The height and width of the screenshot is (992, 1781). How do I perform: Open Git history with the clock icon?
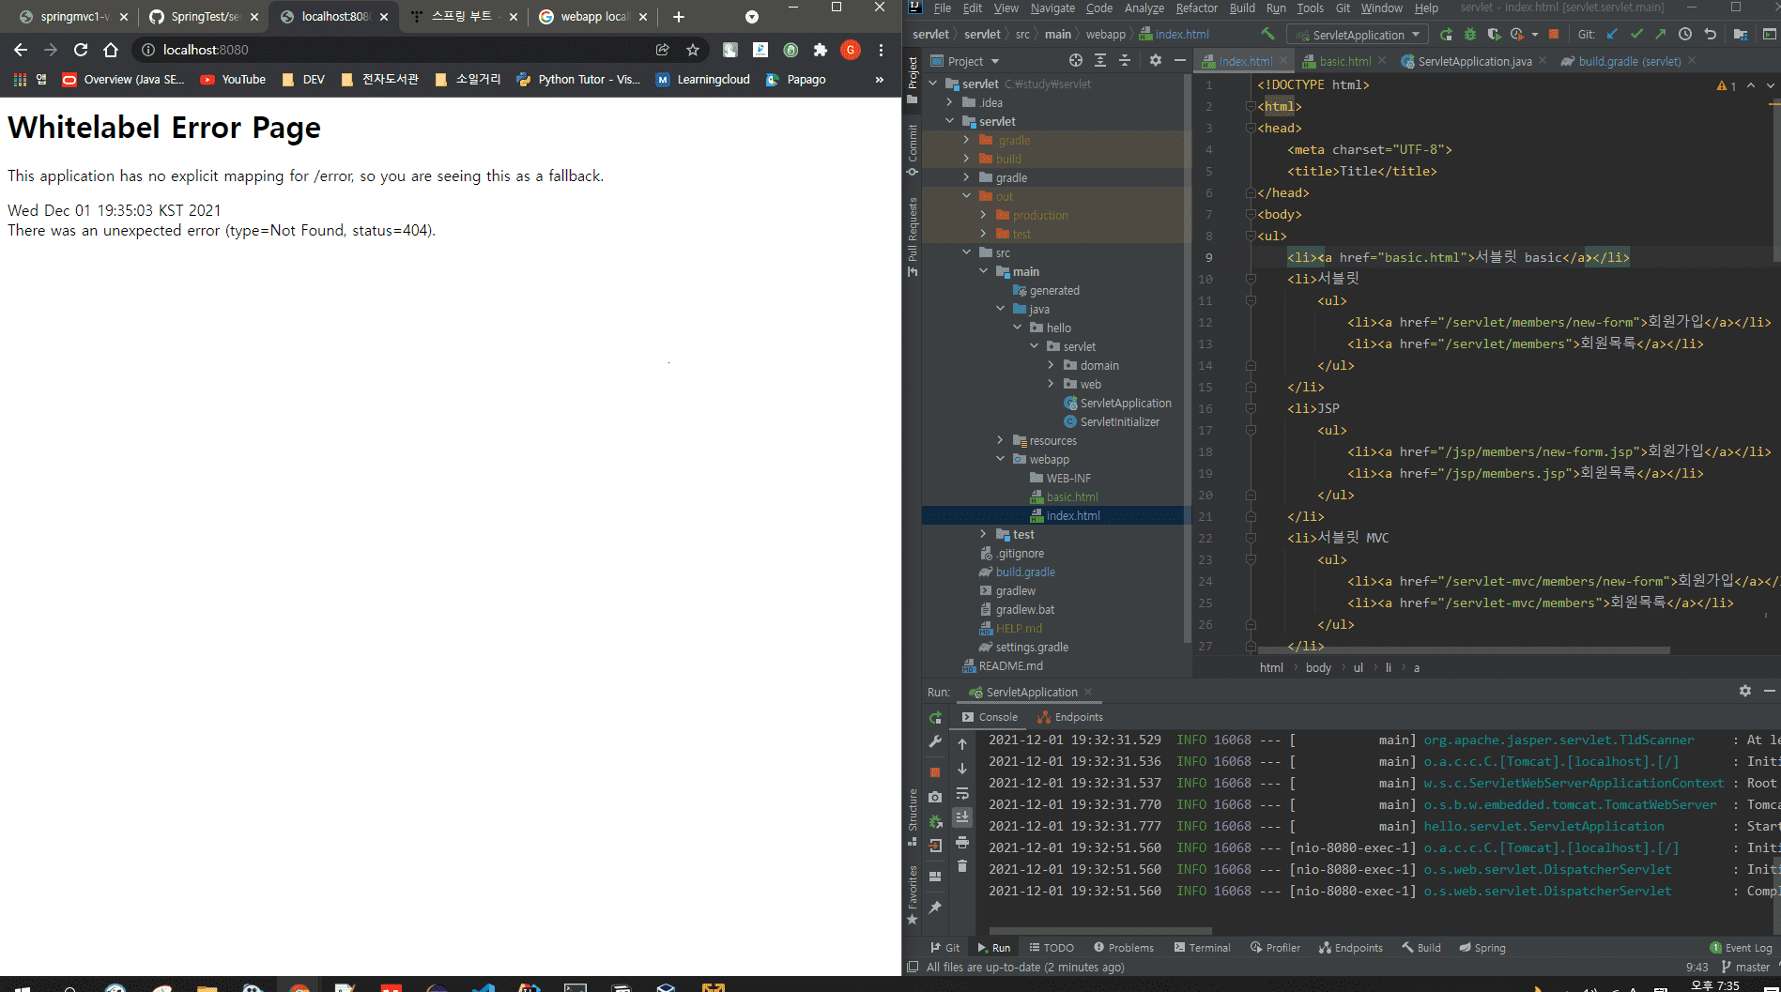[x=1685, y=35]
